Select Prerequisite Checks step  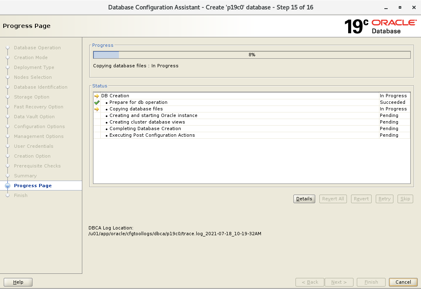(37, 166)
